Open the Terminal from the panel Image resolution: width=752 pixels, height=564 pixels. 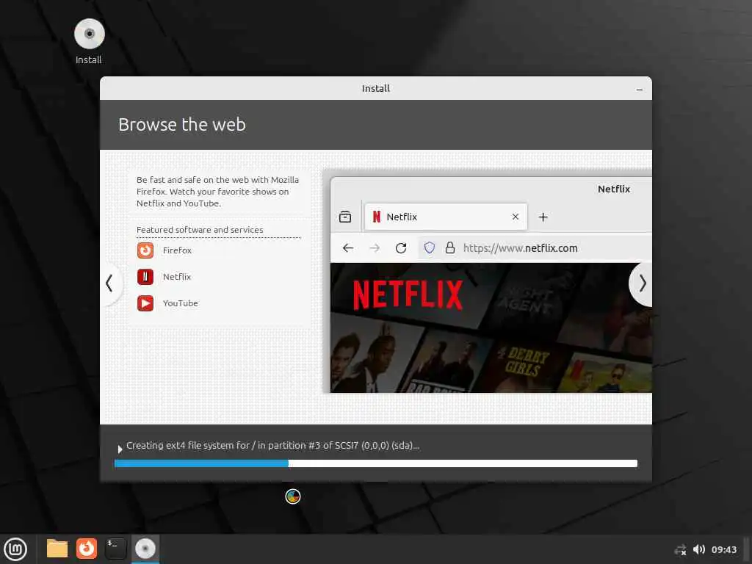pyautogui.click(x=116, y=549)
